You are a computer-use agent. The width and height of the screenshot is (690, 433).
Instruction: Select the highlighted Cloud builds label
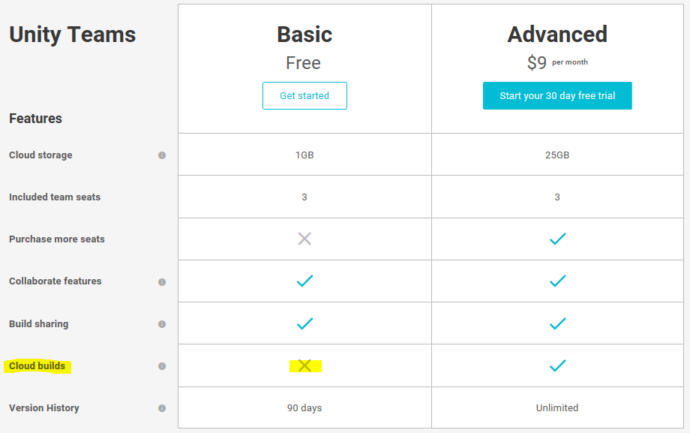(37, 366)
